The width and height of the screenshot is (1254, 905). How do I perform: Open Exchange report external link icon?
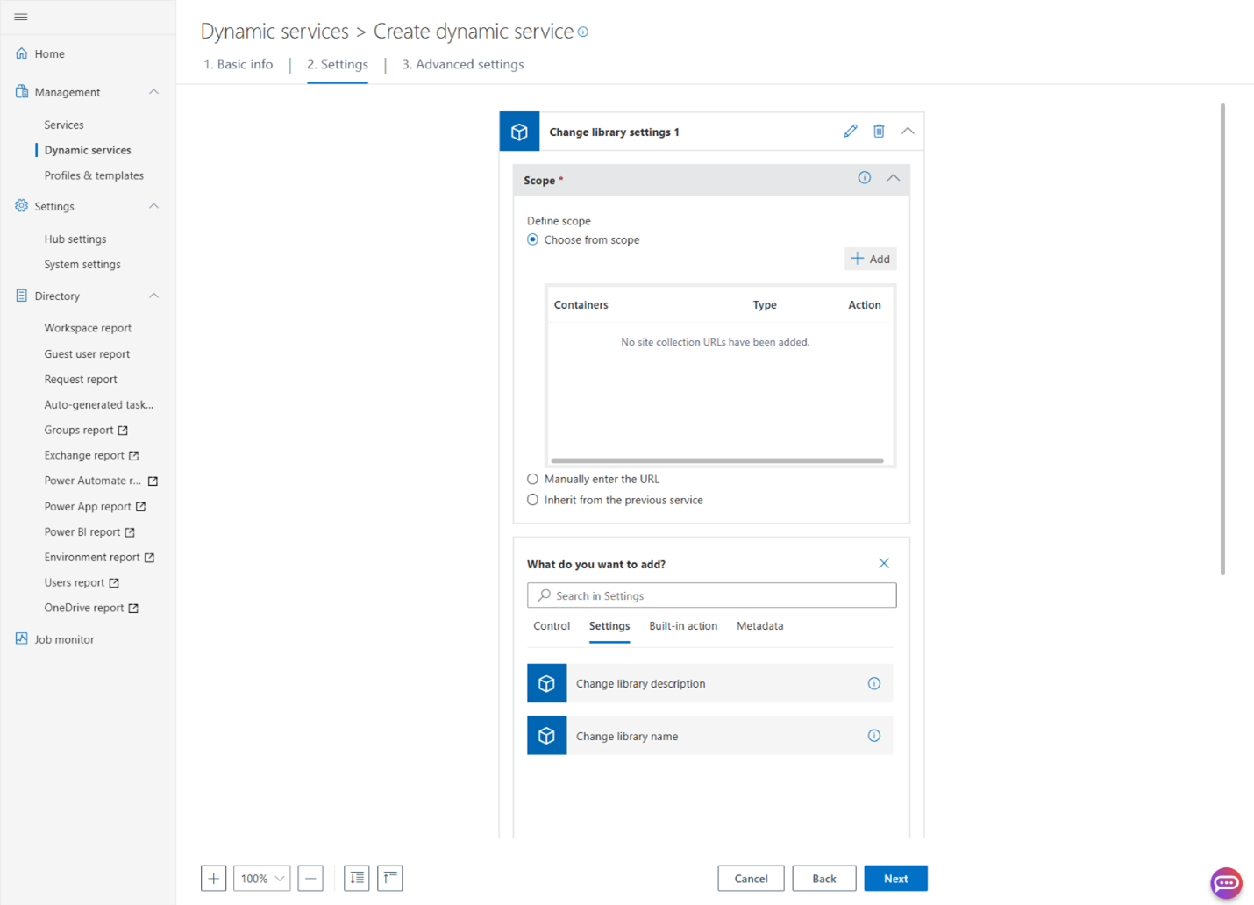[x=133, y=456]
